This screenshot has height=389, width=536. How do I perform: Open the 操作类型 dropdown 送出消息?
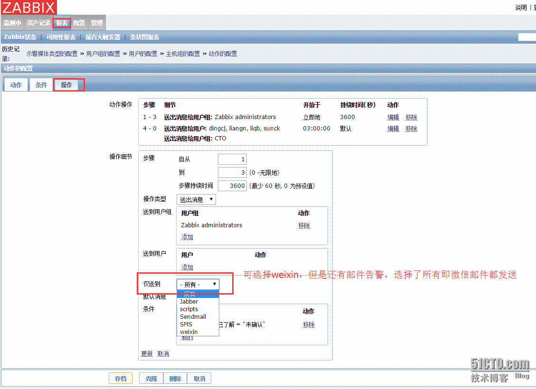pyautogui.click(x=196, y=199)
